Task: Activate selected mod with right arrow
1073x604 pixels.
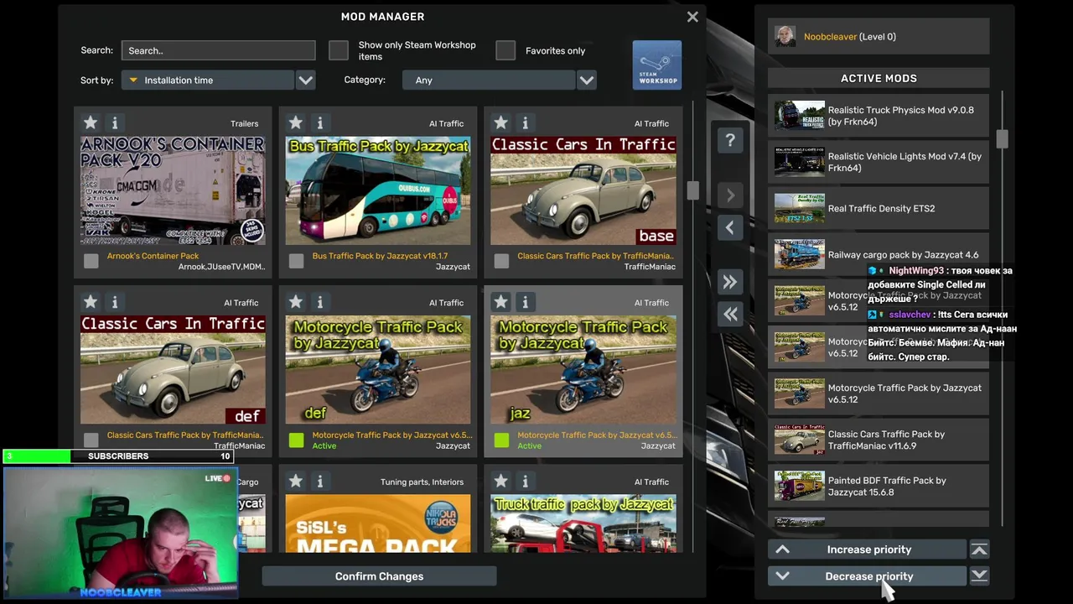Action: [730, 195]
